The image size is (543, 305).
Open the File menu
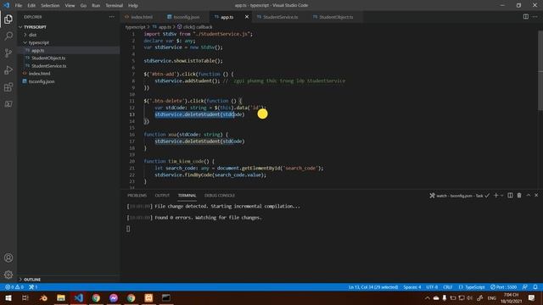click(x=19, y=5)
